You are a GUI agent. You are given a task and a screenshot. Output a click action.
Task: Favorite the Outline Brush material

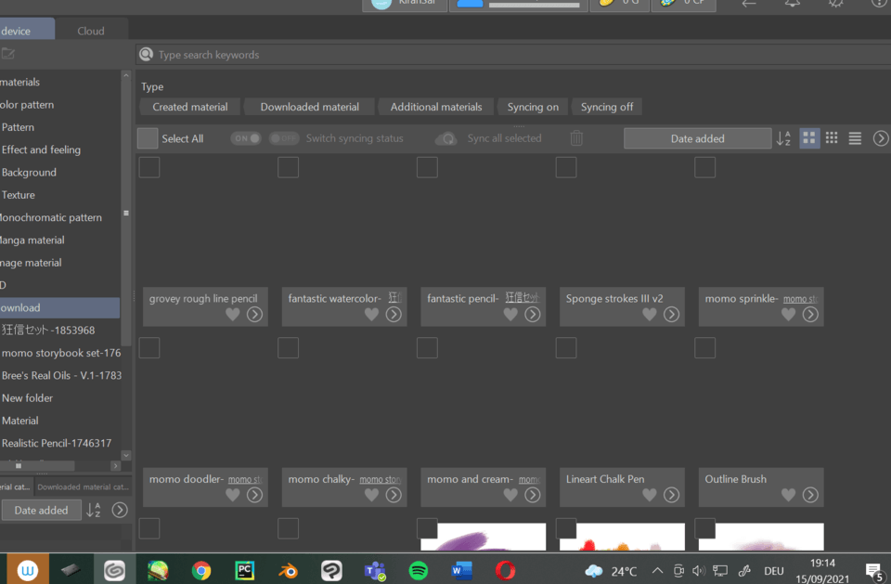(x=788, y=495)
